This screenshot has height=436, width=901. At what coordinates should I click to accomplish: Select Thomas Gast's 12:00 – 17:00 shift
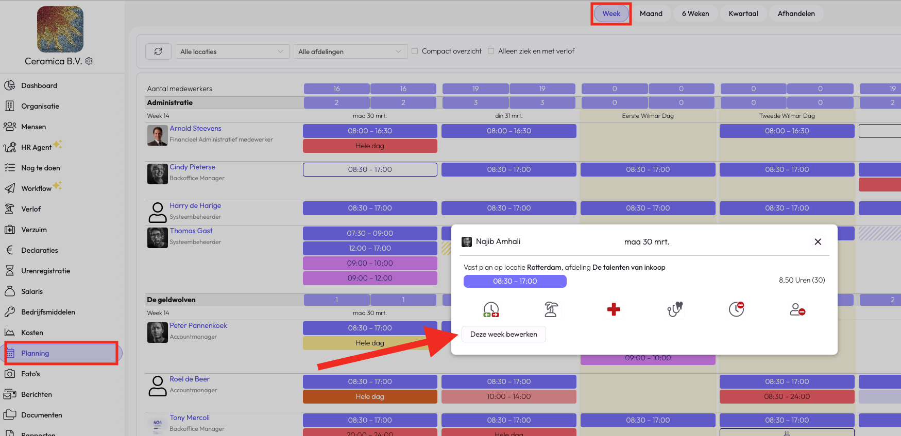point(370,249)
